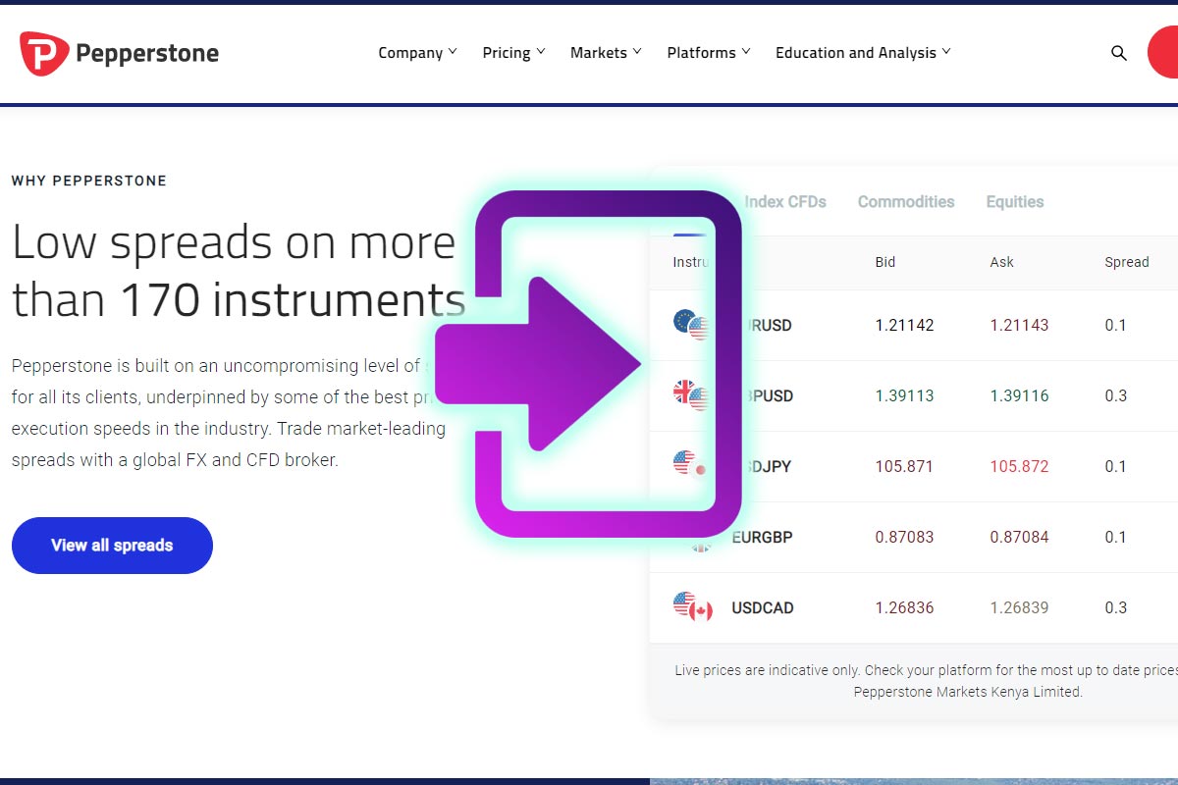1178x785 pixels.
Task: Click the Pepperstone logo
Action: 119,53
